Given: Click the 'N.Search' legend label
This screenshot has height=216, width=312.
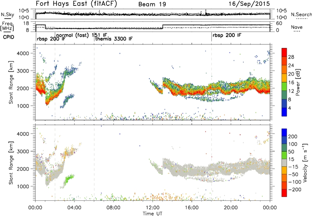Looking at the screenshot, I should [301, 14].
